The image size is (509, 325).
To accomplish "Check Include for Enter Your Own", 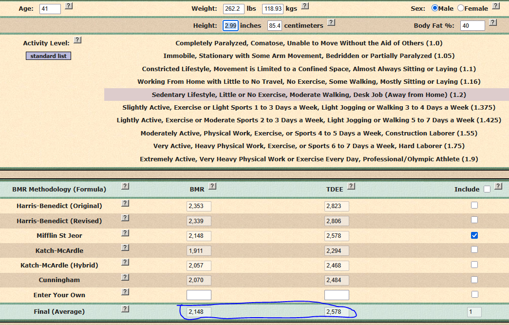I will pyautogui.click(x=474, y=294).
